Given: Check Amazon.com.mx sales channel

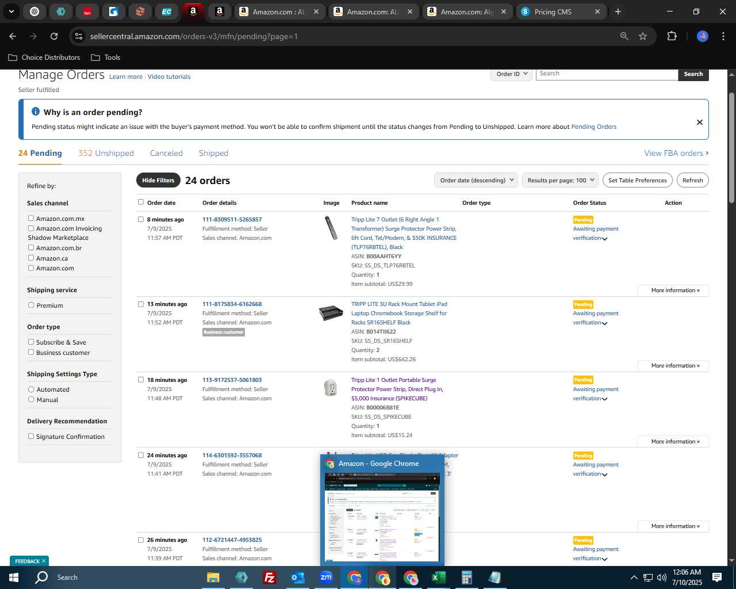Looking at the screenshot, I should point(31,218).
